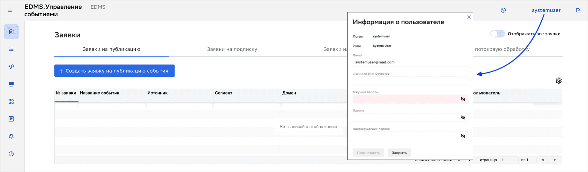Screen dimensions: 588x172
Task: Open the list sidebar icon
Action: (x=11, y=49)
